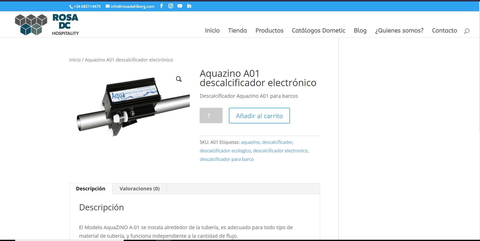Screen dimensions: 480x241
Task: Open the YouTube social icon
Action: click(x=180, y=6)
